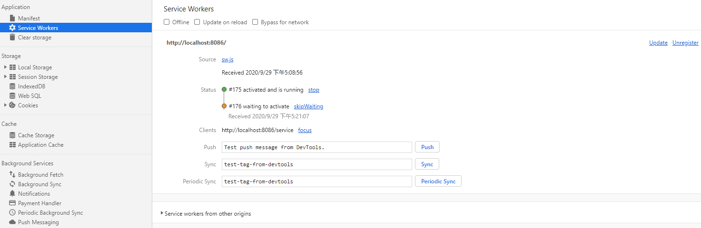
Task: Expand Service workers from other origins
Action: (x=162, y=214)
